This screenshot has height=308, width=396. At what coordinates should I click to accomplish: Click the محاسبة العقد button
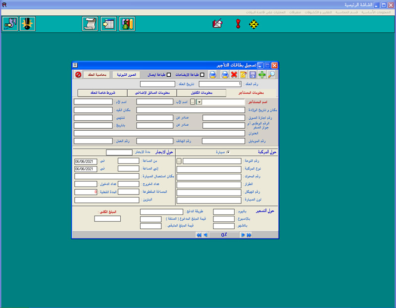tap(96, 75)
